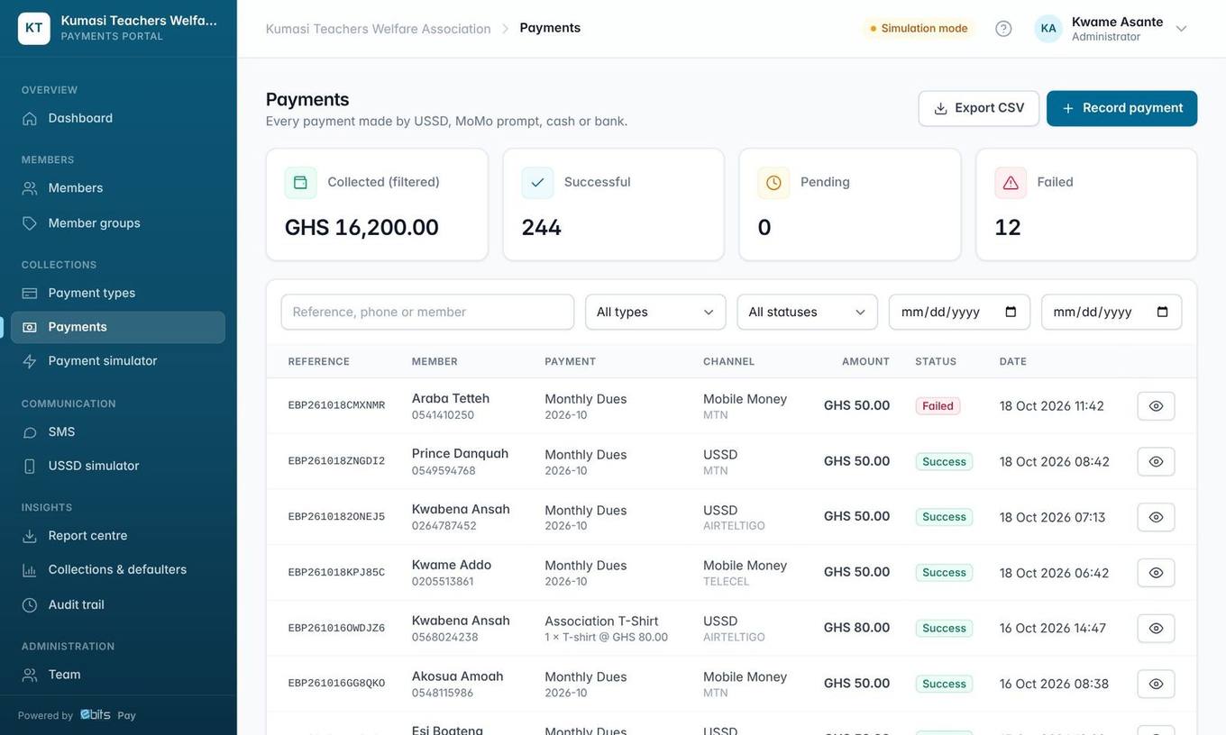Click the Record payment button
The height and width of the screenshot is (735, 1226).
pyautogui.click(x=1122, y=108)
